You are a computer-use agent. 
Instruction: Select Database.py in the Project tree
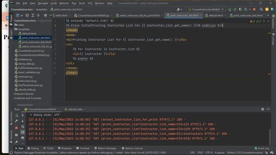(x=25, y=59)
